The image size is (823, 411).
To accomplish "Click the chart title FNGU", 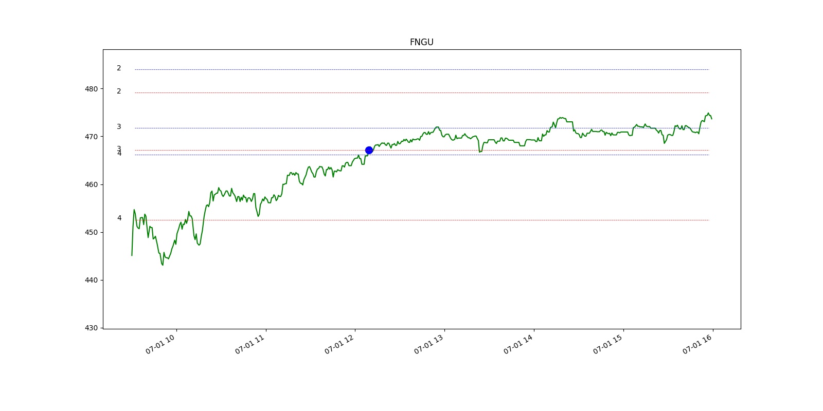I will coord(421,42).
